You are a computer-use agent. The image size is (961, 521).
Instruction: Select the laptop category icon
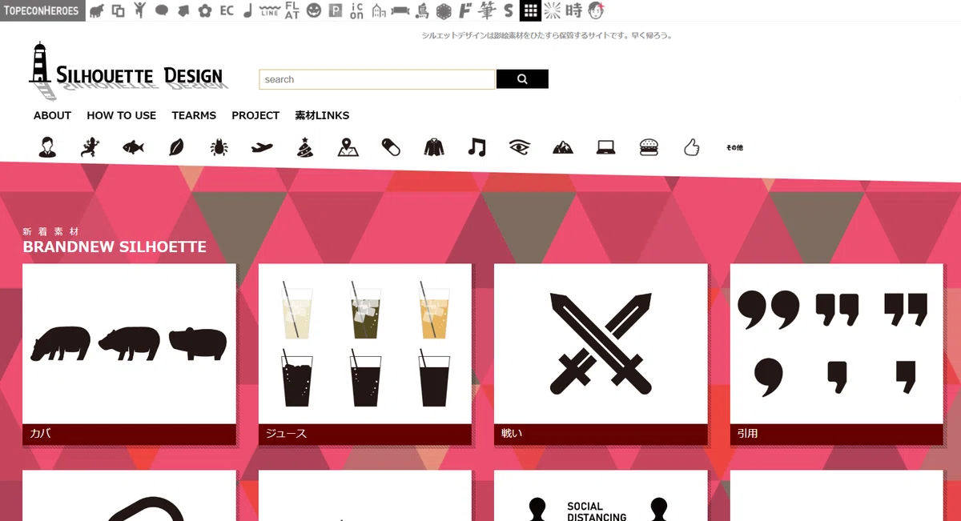605,147
